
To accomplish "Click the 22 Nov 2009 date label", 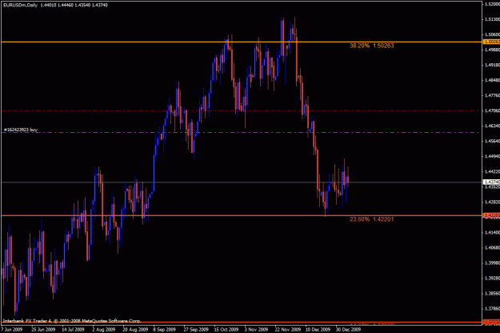I will tap(288, 329).
